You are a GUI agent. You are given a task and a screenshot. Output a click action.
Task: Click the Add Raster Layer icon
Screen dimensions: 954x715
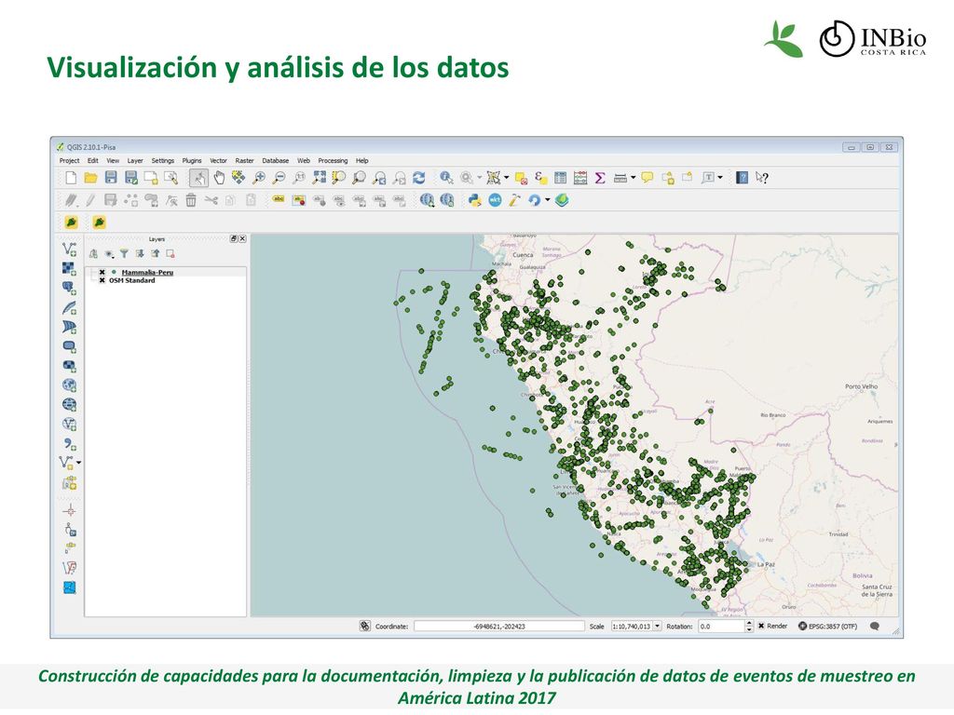pyautogui.click(x=69, y=268)
